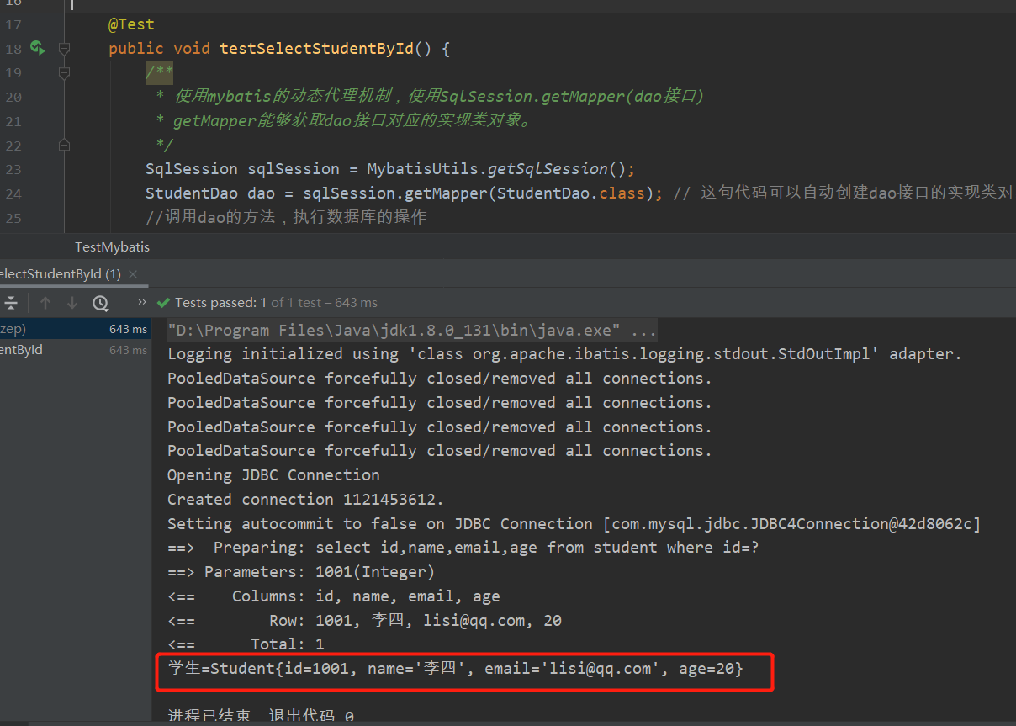
Task: Click the java.exe command line in console
Action: pyautogui.click(x=412, y=330)
